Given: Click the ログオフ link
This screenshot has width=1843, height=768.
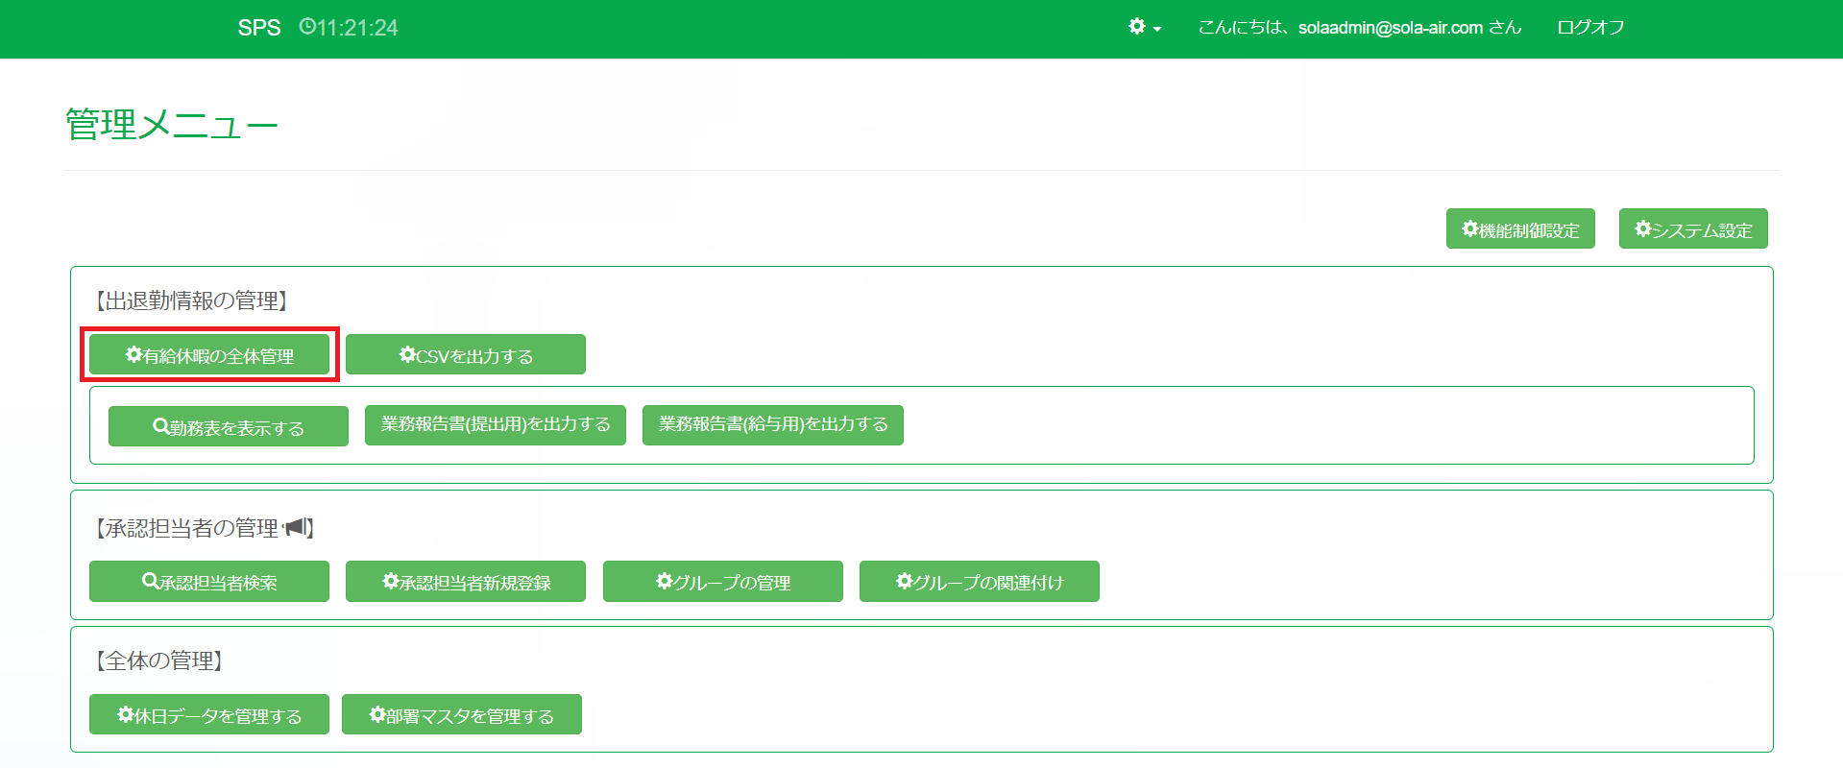Looking at the screenshot, I should tap(1590, 28).
